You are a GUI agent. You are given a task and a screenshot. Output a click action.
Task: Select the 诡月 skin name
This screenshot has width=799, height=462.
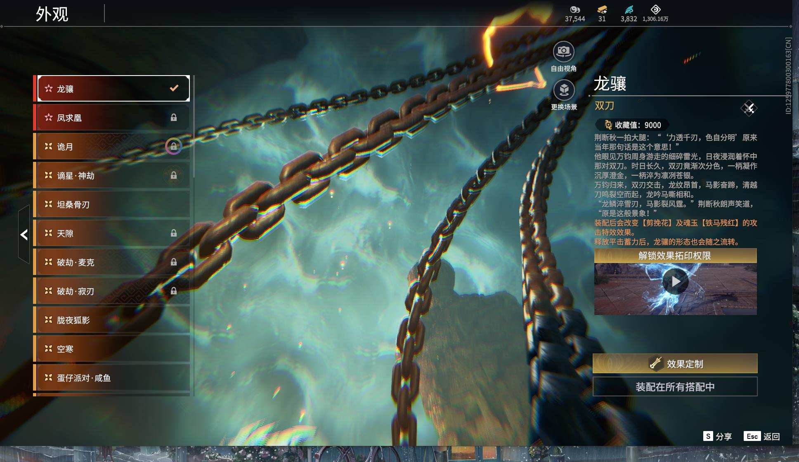[65, 147]
